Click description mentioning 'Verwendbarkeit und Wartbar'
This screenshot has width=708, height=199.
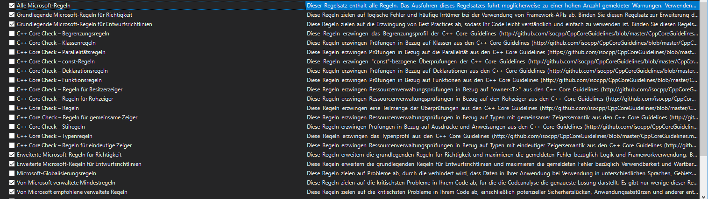pos(503,164)
